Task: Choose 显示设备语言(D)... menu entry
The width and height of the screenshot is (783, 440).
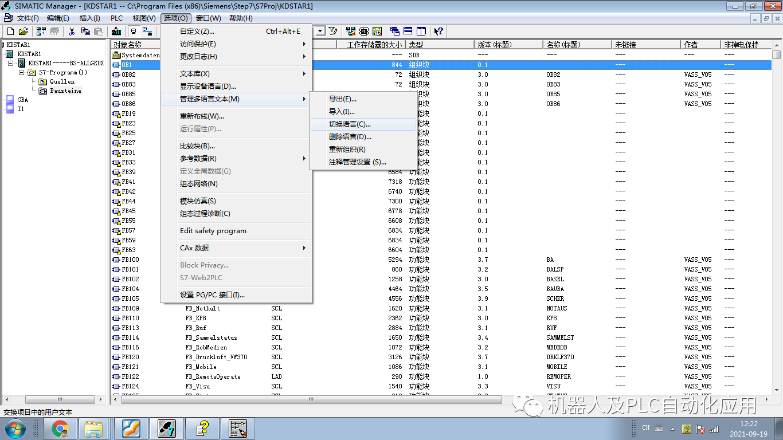Action: tap(236, 87)
